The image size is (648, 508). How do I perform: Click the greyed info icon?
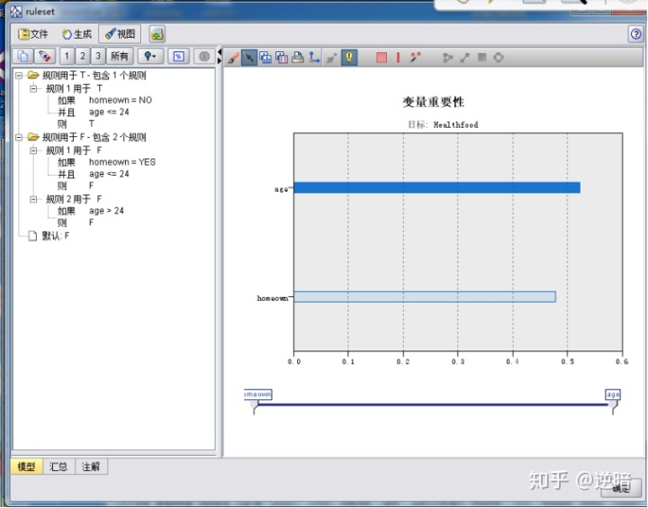[204, 56]
